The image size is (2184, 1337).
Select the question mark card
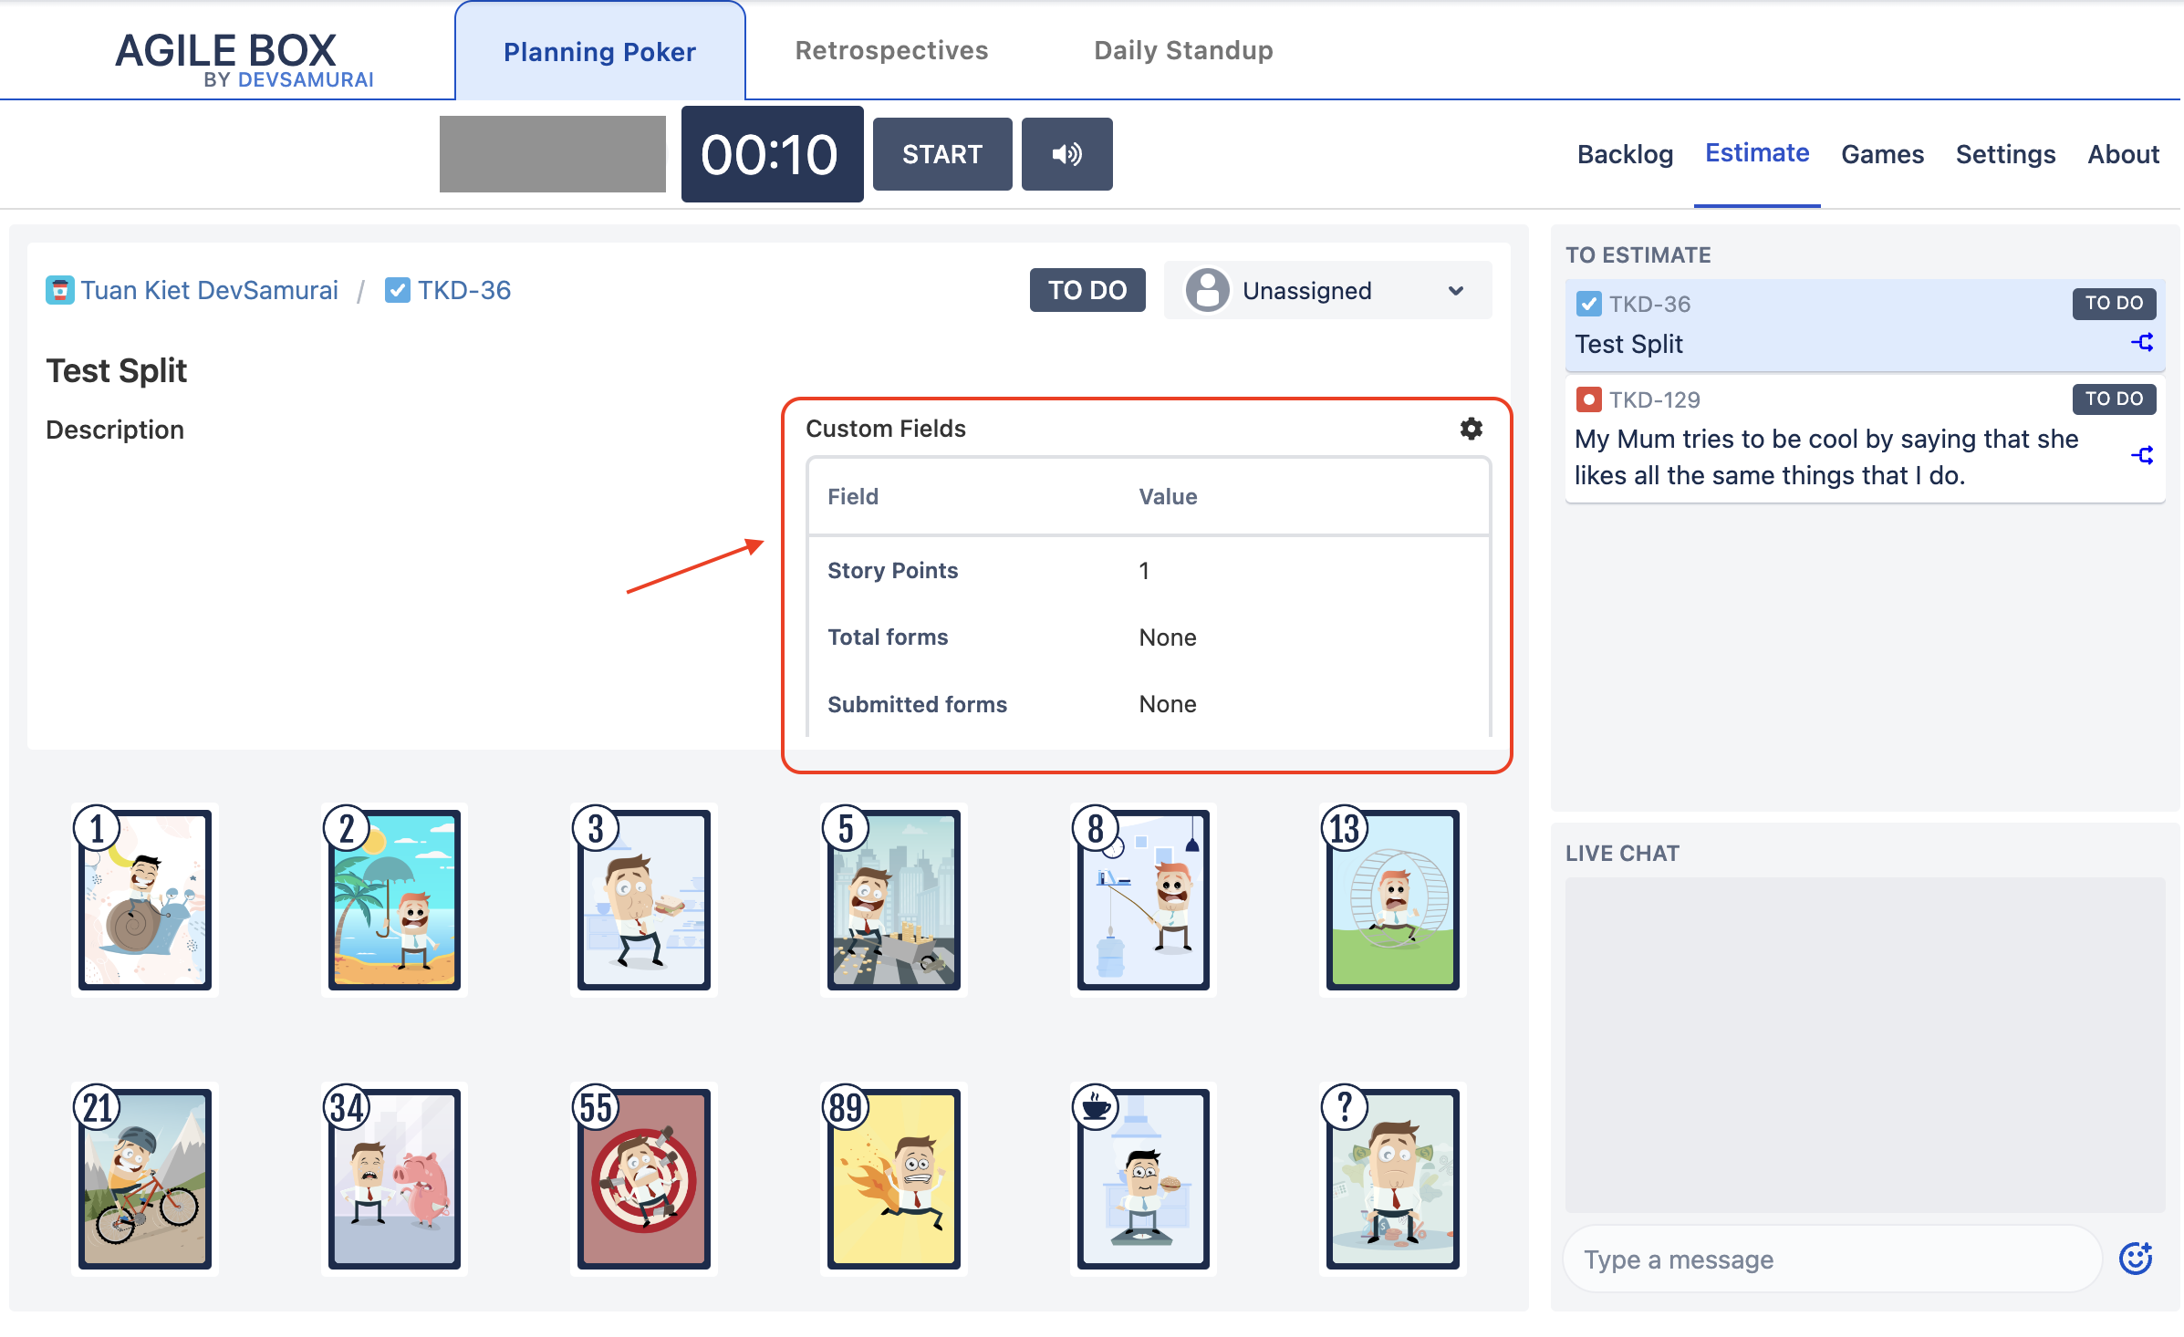tap(1391, 1177)
